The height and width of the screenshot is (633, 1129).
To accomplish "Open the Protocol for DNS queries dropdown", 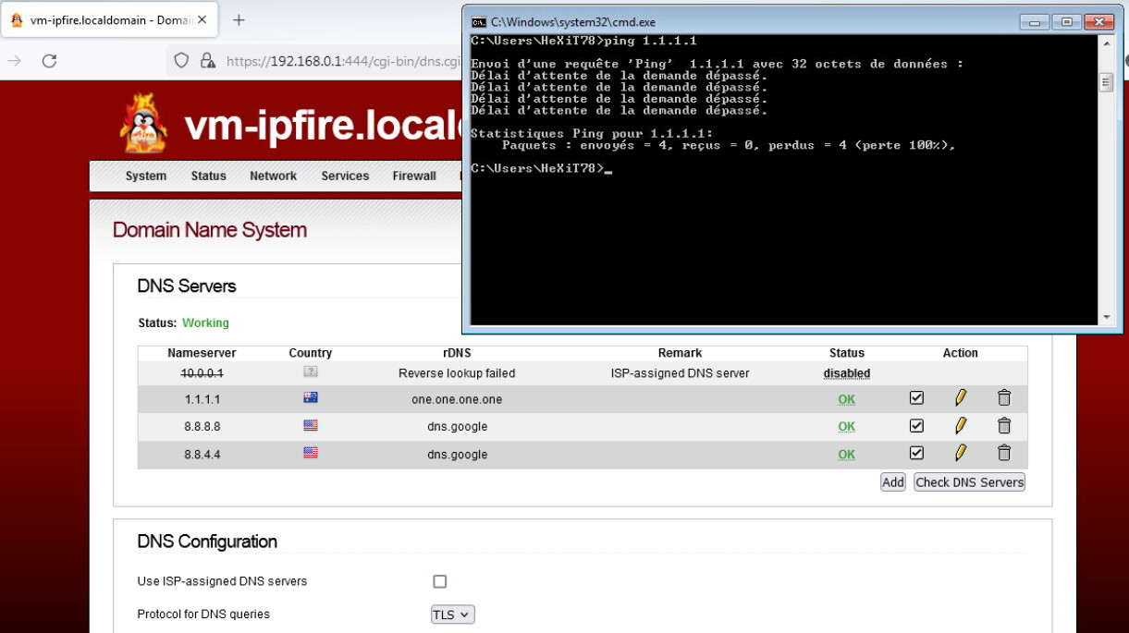I will (453, 615).
